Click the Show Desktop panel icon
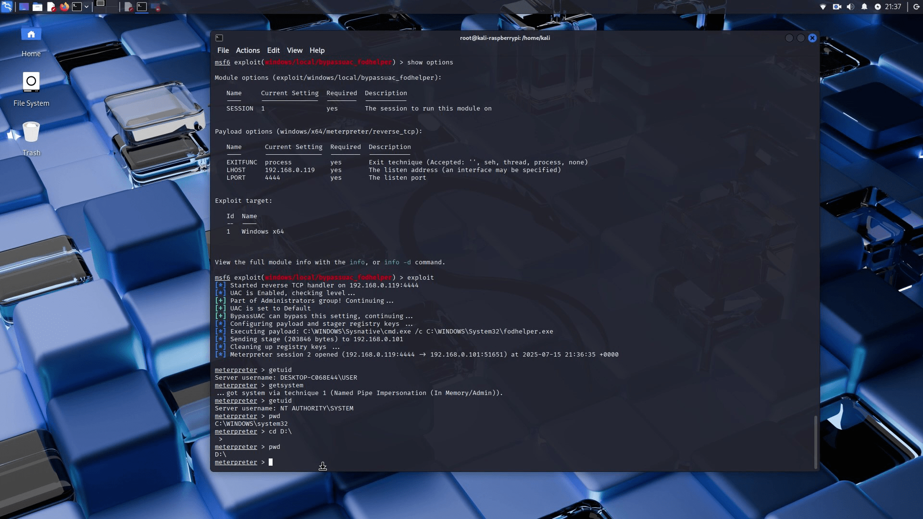The width and height of the screenshot is (923, 519). click(24, 7)
